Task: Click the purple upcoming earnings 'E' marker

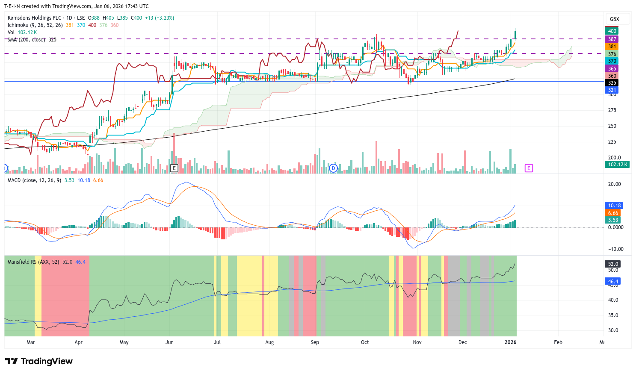Action: [x=529, y=168]
